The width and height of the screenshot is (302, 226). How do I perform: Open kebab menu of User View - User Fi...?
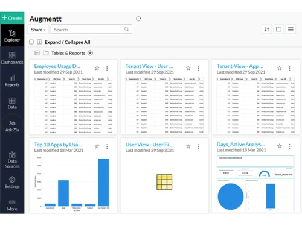click(198, 146)
